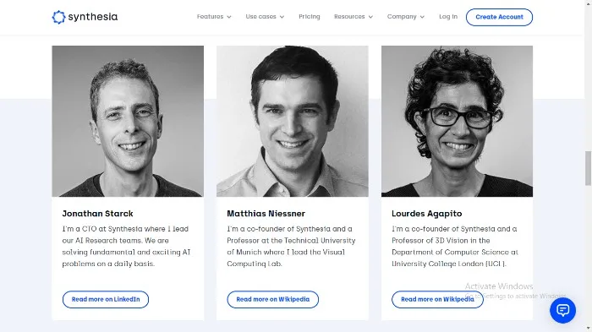
Task: Click Jonathan Starck's portrait photo
Action: click(x=128, y=121)
